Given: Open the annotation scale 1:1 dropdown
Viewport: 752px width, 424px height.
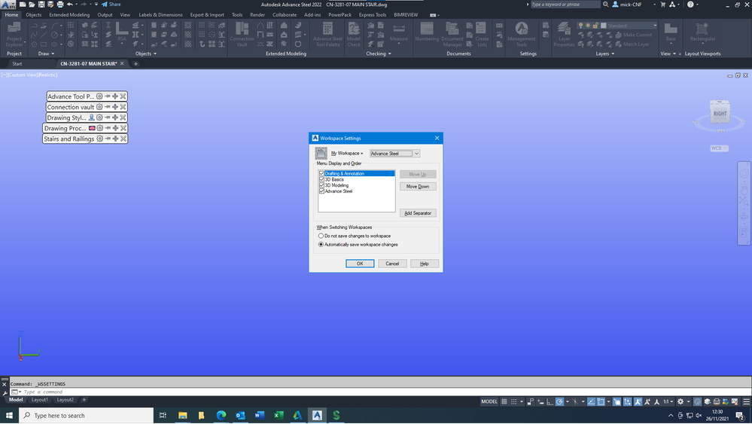Looking at the screenshot, I should 668,401.
